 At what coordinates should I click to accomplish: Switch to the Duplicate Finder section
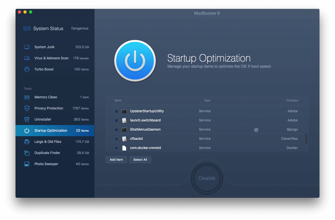coord(47,153)
